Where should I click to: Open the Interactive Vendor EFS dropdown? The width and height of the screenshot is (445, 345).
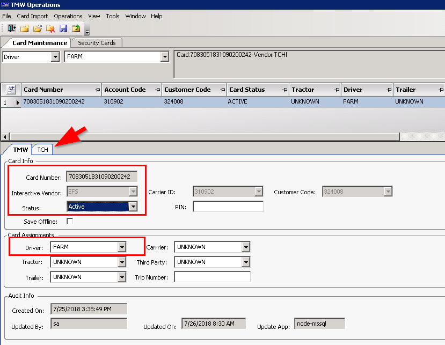[x=133, y=192]
